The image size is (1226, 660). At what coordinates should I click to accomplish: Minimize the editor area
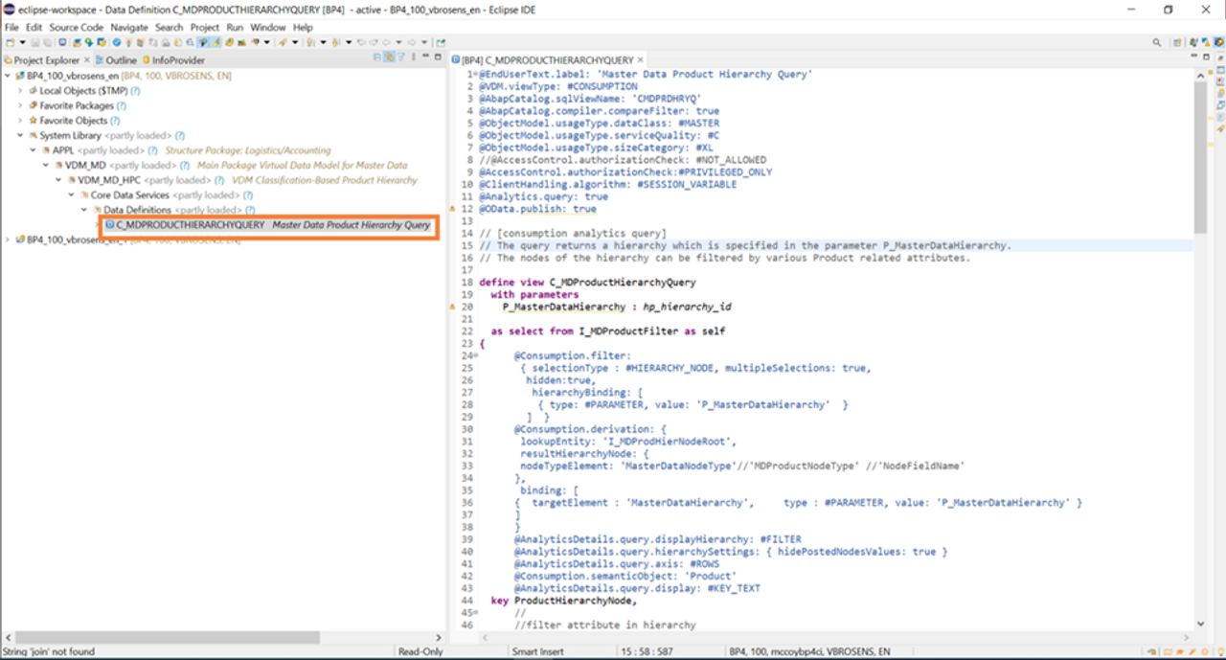tap(1193, 56)
